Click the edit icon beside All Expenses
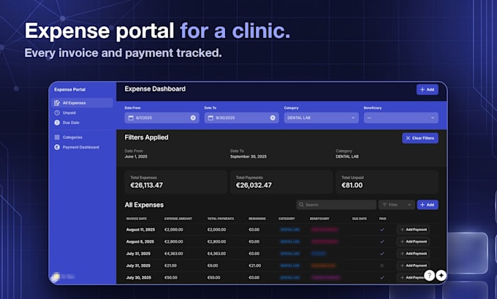 57,103
